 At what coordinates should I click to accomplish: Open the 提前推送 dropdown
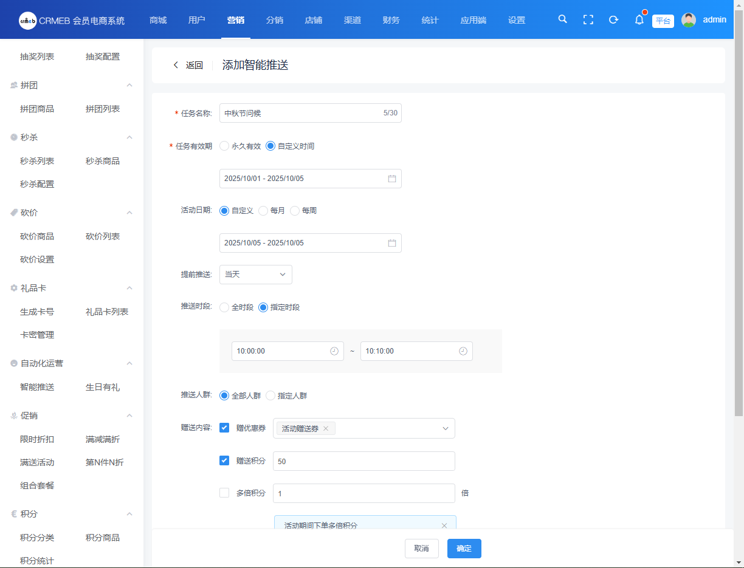click(x=255, y=275)
